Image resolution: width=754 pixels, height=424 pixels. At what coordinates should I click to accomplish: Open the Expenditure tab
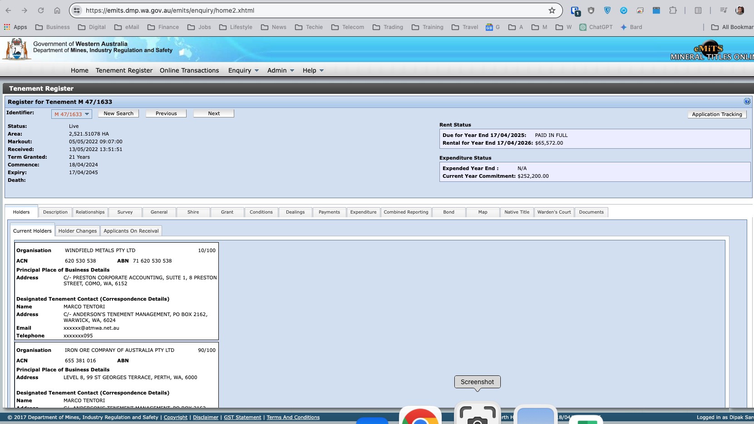point(364,212)
